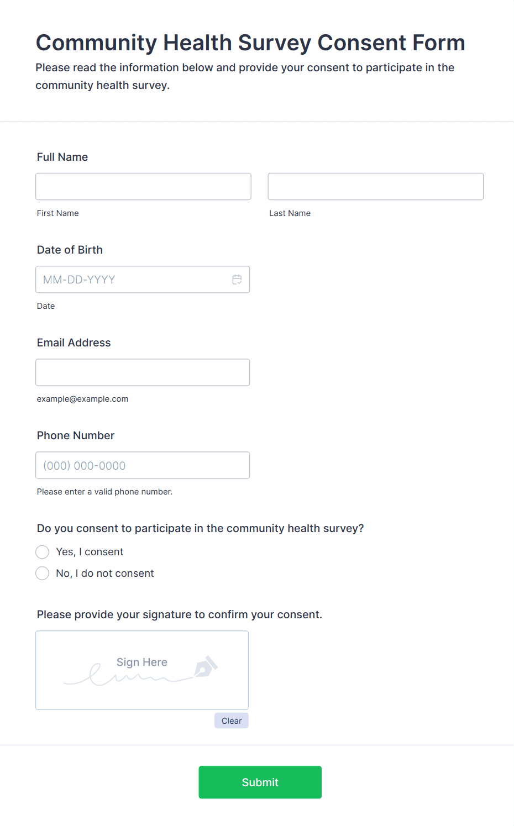
Task: Choose the "No, I do not consent" radio
Action: 43,574
